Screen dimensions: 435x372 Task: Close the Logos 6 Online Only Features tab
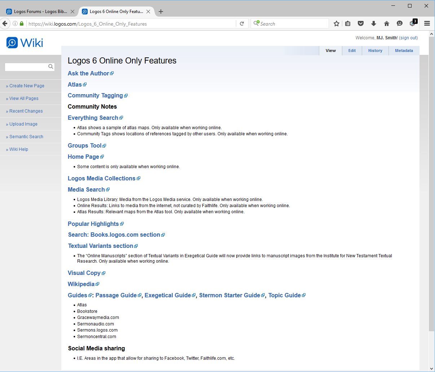click(148, 12)
